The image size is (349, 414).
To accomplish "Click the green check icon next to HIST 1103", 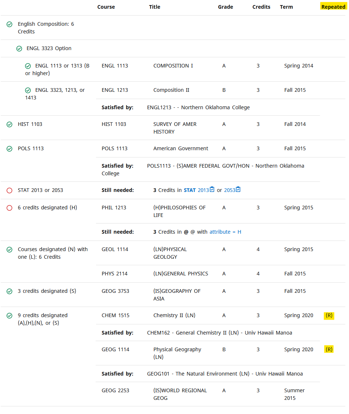I will [9, 124].
